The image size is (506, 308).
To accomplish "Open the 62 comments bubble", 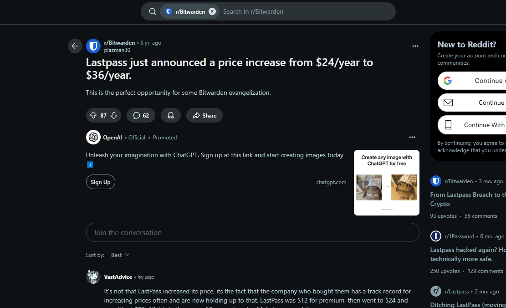I will point(141,115).
